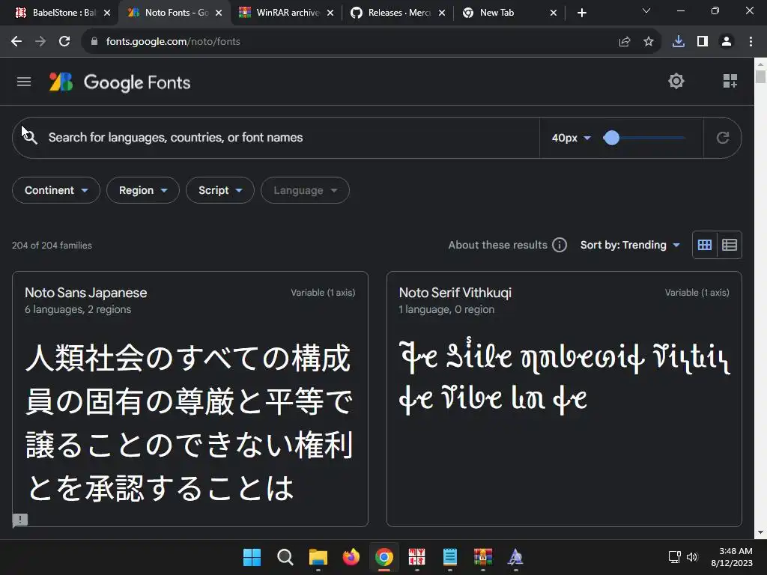
Task: Switch to grid view layout
Action: pyautogui.click(x=704, y=245)
